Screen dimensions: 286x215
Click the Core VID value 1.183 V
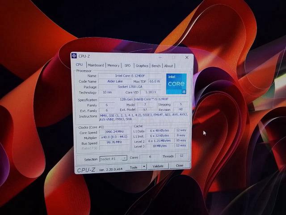(x=151, y=92)
